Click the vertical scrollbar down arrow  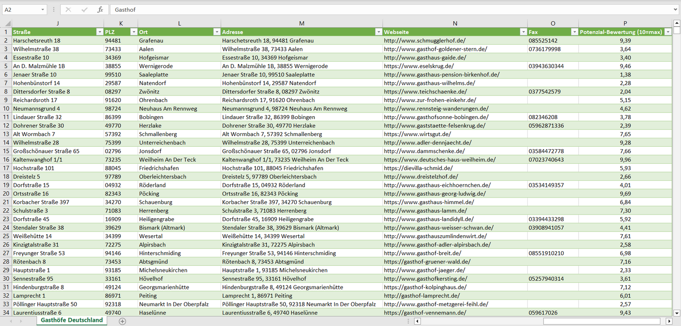tap(677, 312)
